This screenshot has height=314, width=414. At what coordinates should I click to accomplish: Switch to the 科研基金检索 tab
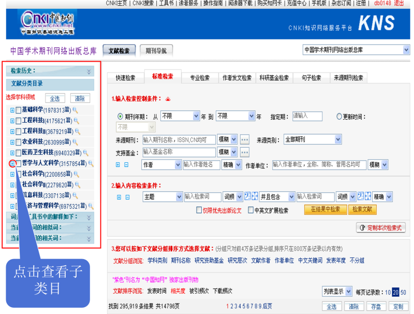(x=274, y=78)
